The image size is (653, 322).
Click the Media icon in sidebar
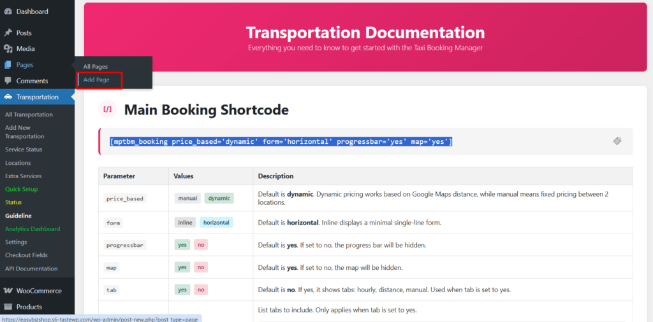8,48
